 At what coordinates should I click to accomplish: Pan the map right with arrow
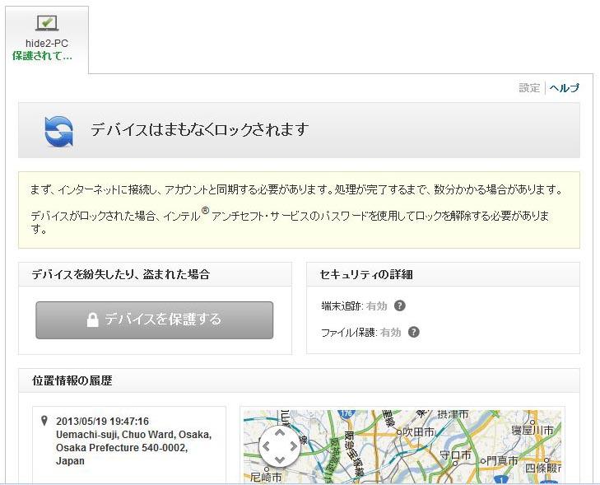[293, 446]
